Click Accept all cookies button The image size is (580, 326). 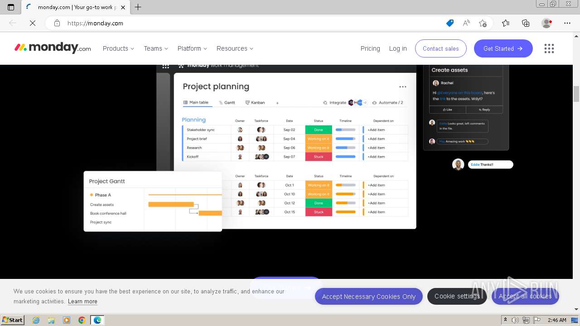(x=525, y=296)
